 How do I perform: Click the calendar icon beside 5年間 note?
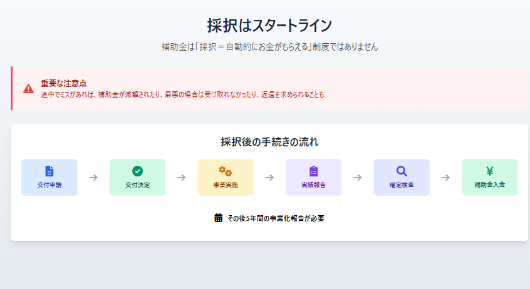tap(219, 218)
